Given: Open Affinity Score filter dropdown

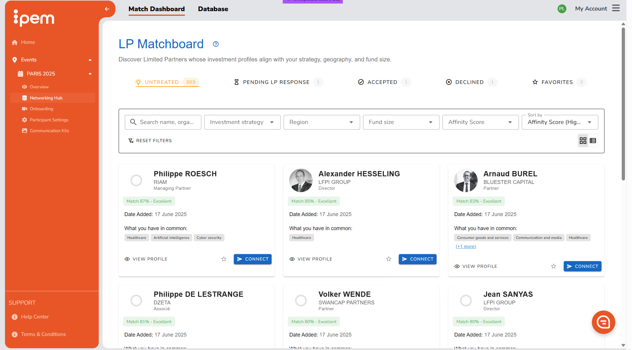Looking at the screenshot, I should (x=481, y=122).
